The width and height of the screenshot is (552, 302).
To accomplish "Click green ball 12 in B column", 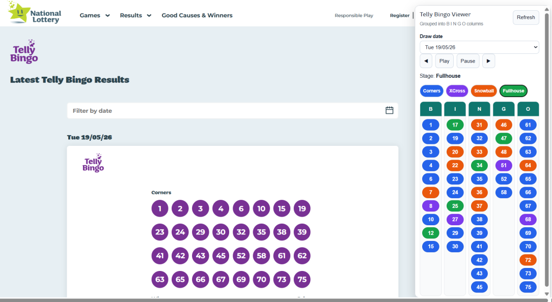I will [430, 233].
